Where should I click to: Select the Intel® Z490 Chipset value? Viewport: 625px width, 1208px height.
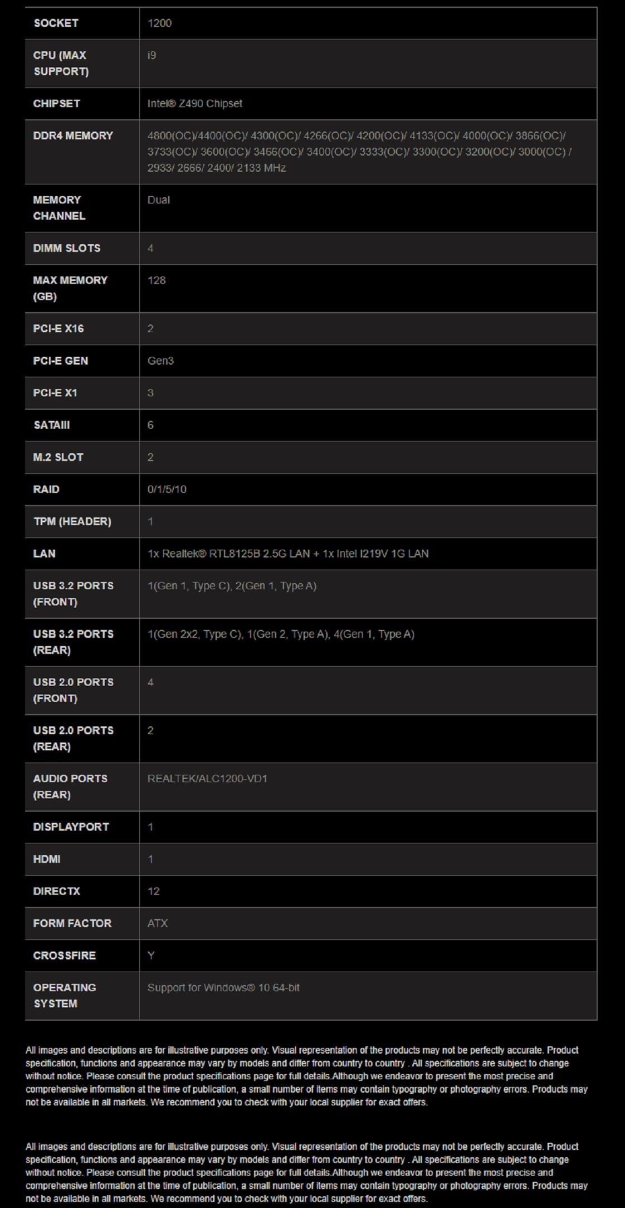pyautogui.click(x=194, y=103)
